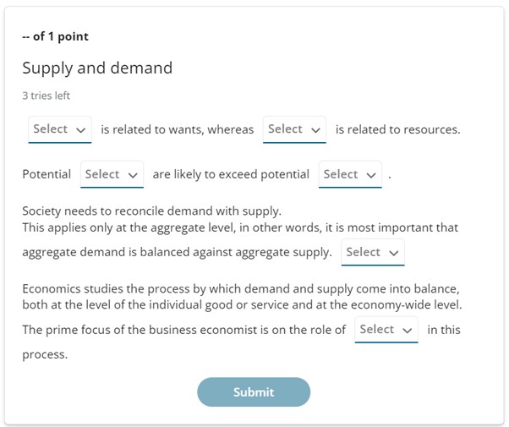This screenshot has height=427, width=509.
Task: Click the "3 tries left" text
Action: point(46,96)
